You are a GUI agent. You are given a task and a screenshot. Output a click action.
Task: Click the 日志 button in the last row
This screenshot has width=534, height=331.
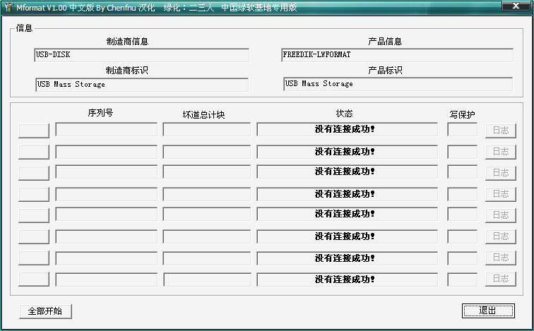point(500,279)
